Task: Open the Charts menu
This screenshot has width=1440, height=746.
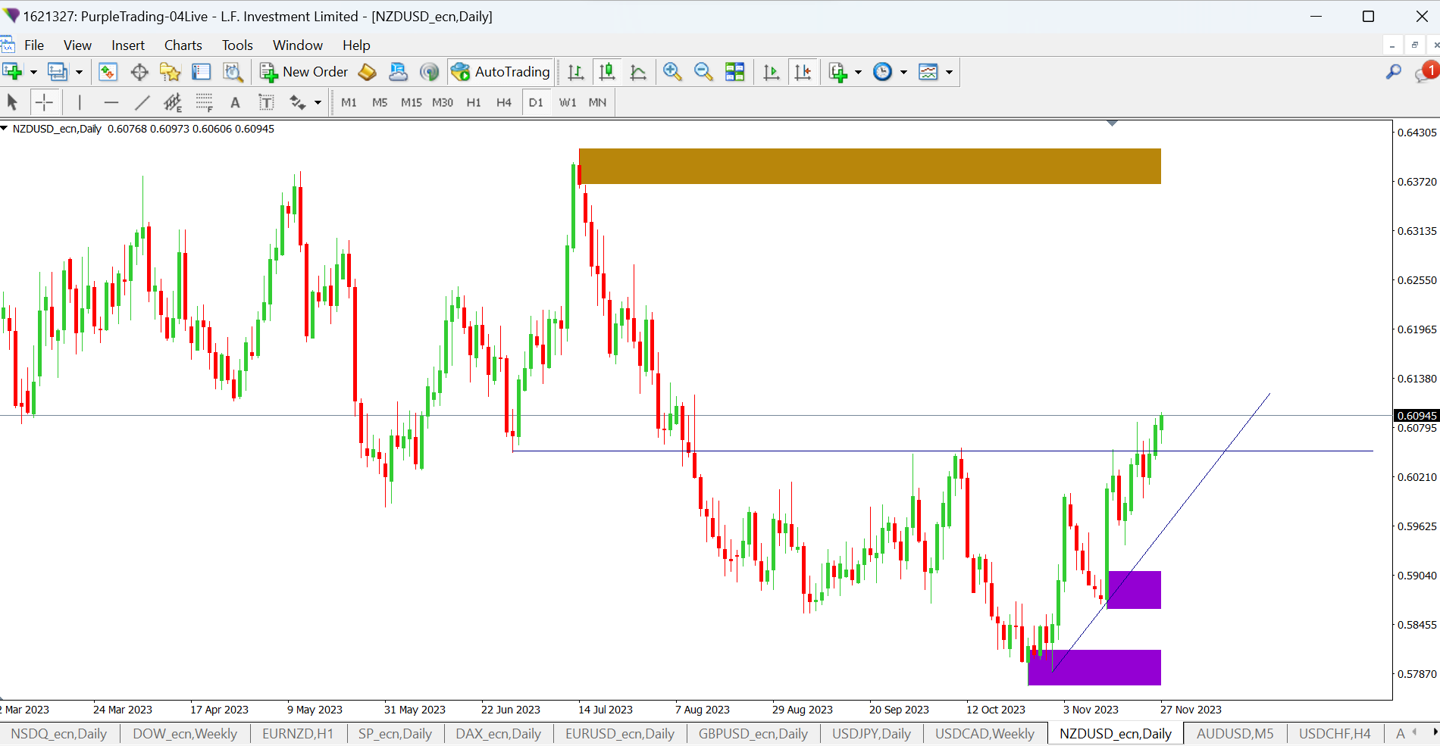Action: (183, 45)
